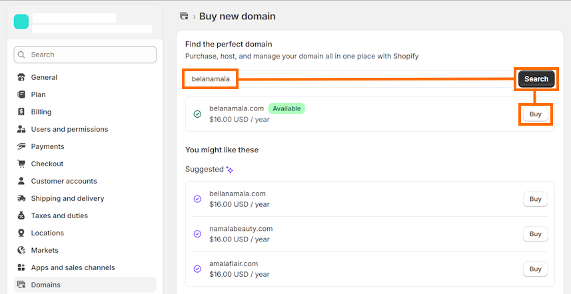Click the purple checkmark beside bellanamala.com

tap(197, 199)
